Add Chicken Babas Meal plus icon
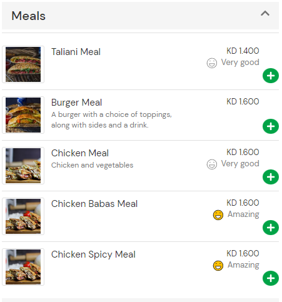This screenshot has height=302, width=282. (x=271, y=228)
